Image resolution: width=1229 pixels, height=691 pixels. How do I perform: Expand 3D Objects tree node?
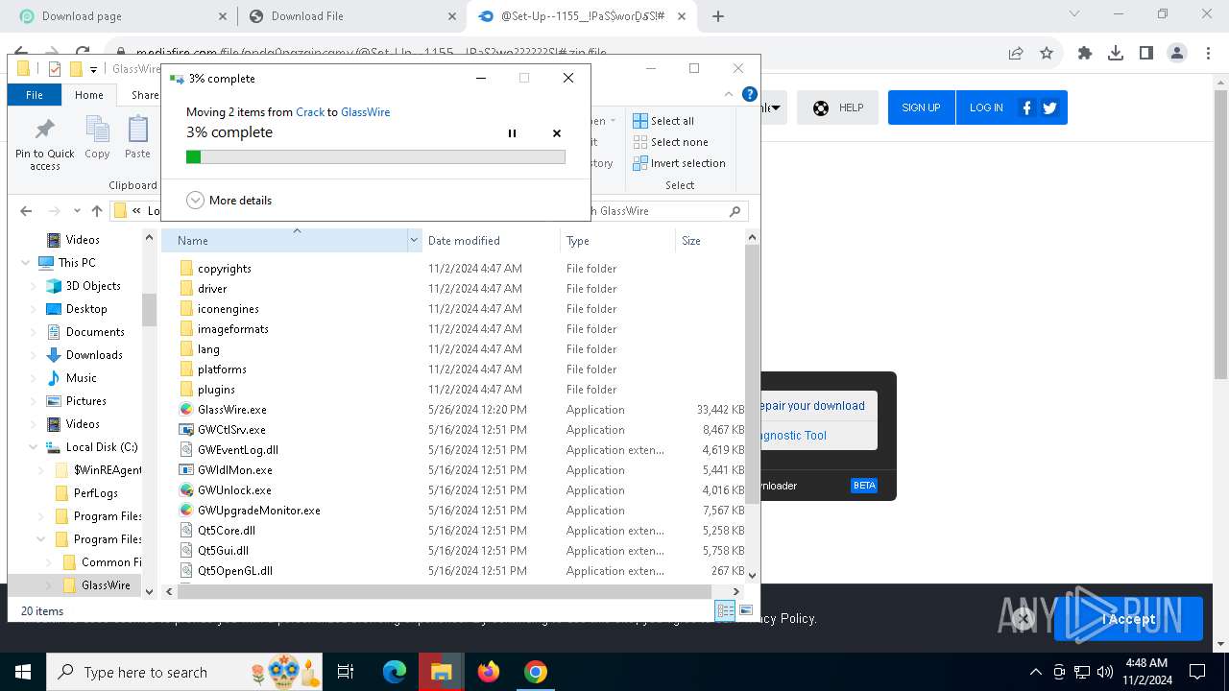click(34, 286)
